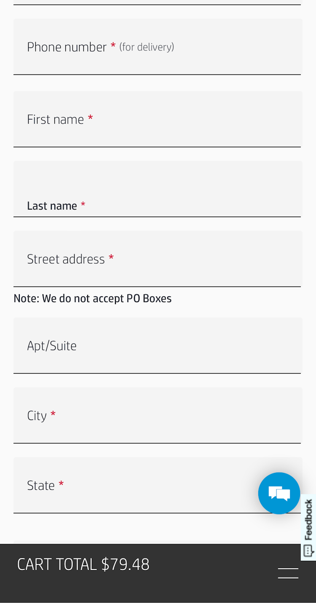Click the 'Apt/Suite' label
The image size is (316, 603).
[x=52, y=346]
